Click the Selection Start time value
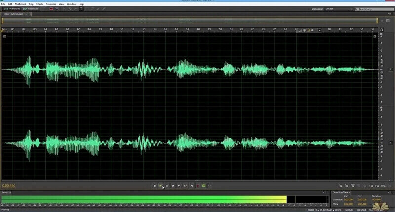This screenshot has width=395, height=212. (348, 200)
